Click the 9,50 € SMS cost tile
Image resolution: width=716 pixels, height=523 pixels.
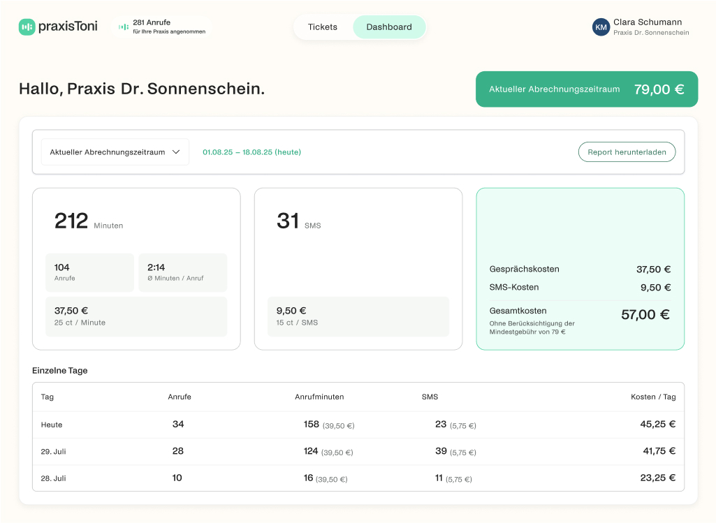tap(358, 316)
